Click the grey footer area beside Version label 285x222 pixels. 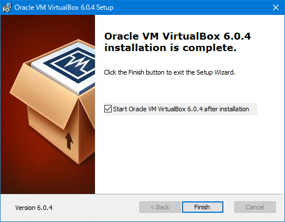96,208
